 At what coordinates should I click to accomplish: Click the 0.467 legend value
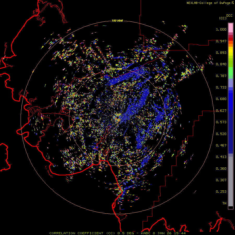tap(221, 145)
